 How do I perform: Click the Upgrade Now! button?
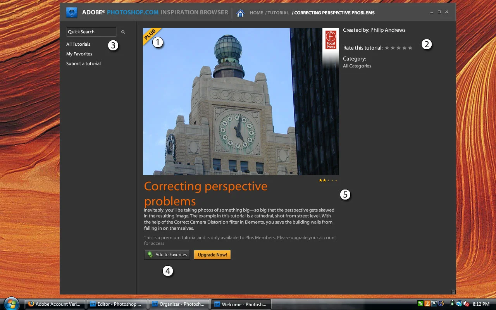212,255
